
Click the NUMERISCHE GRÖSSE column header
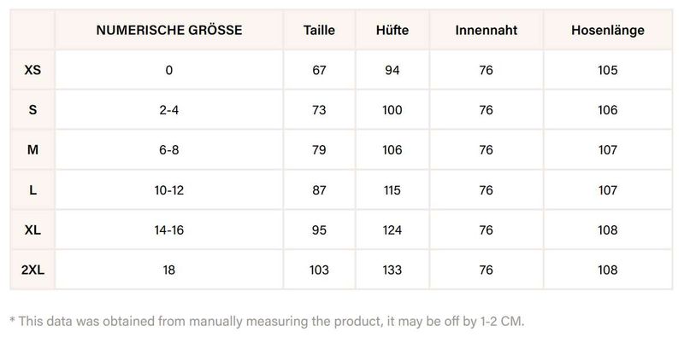(x=169, y=31)
